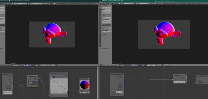The height and width of the screenshot is (99, 208).
Task: Select Y channel in Vector Curves node
Action: (x=53, y=77)
